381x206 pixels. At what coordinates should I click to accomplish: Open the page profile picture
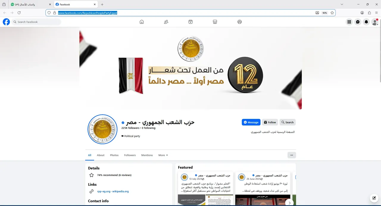[102, 129]
